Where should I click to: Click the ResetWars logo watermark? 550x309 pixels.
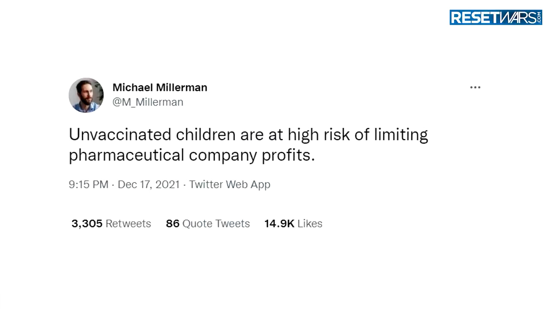coord(496,18)
